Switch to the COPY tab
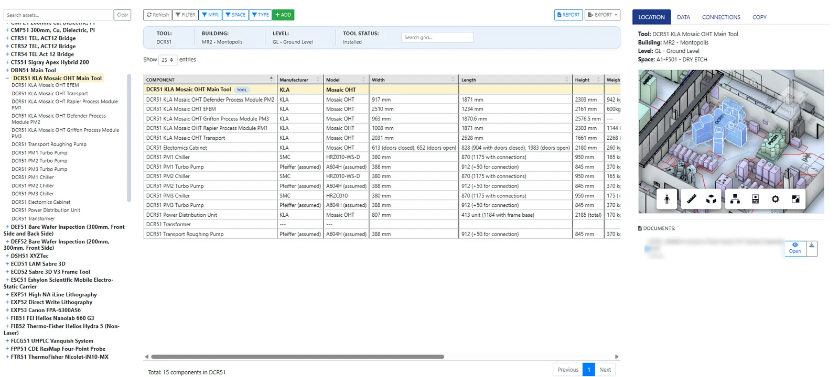The height and width of the screenshot is (377, 839). click(x=759, y=17)
